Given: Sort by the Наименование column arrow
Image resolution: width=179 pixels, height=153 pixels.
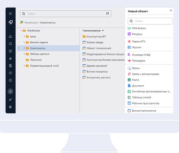Looking at the screenshot, I should tap(103, 31).
